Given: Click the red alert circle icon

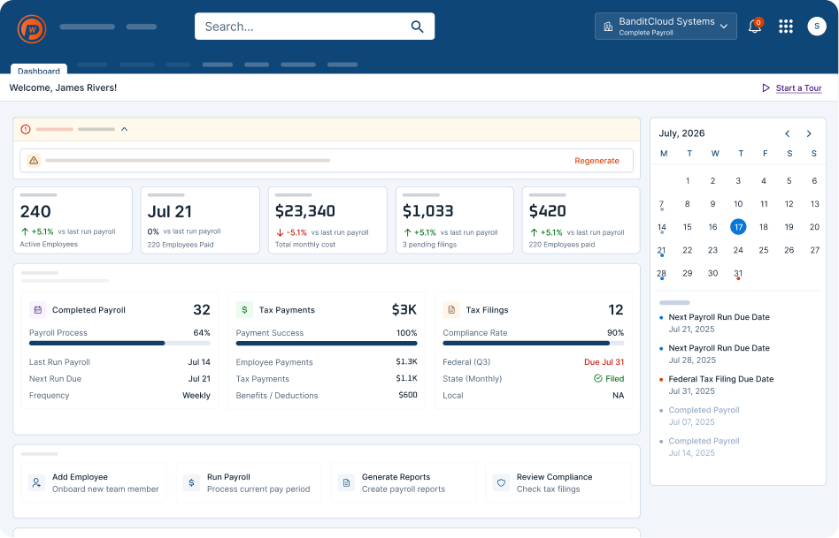Looking at the screenshot, I should 26,129.
